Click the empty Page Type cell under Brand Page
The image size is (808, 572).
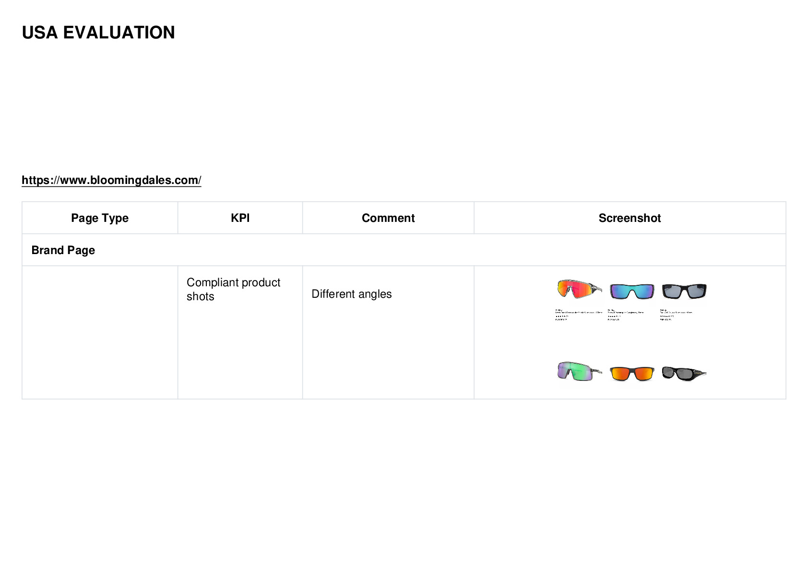[100, 332]
